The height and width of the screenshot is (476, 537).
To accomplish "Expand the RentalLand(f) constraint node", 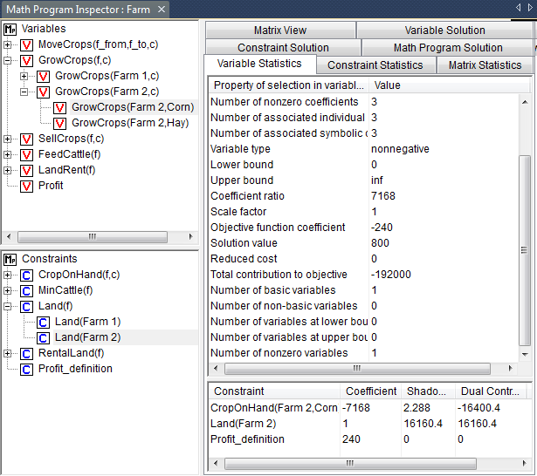I will pos(7,354).
